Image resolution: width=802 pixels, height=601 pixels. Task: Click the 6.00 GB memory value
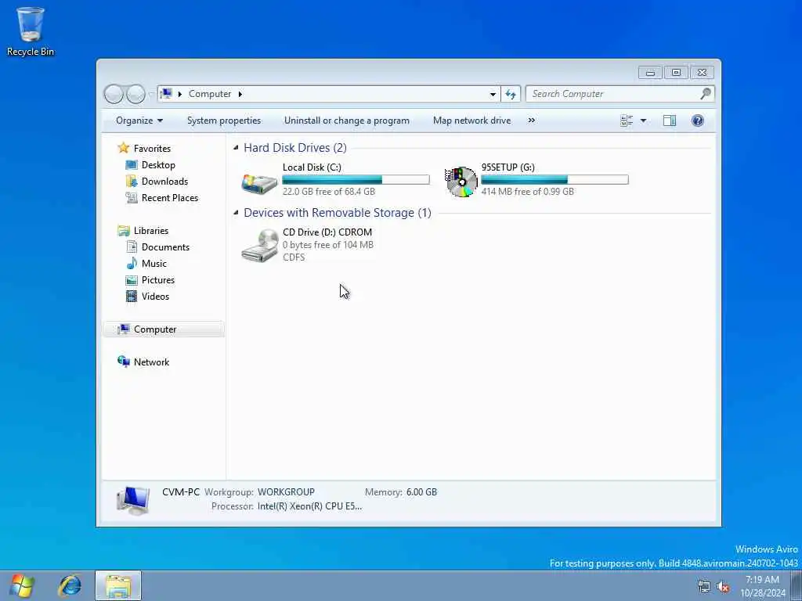pos(422,492)
